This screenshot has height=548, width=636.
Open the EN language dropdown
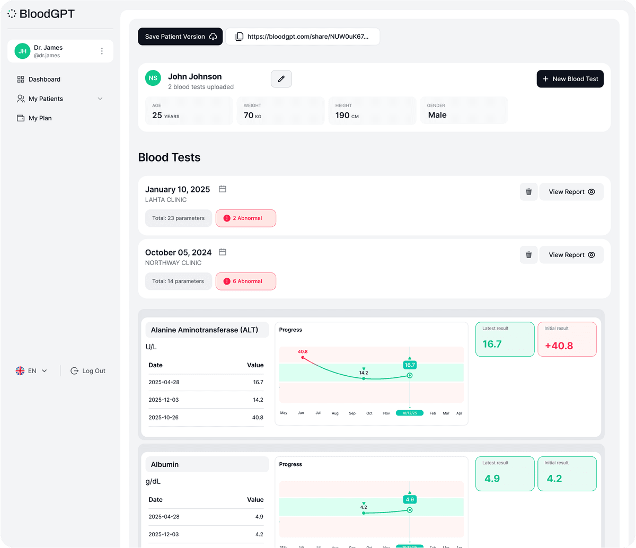(31, 371)
